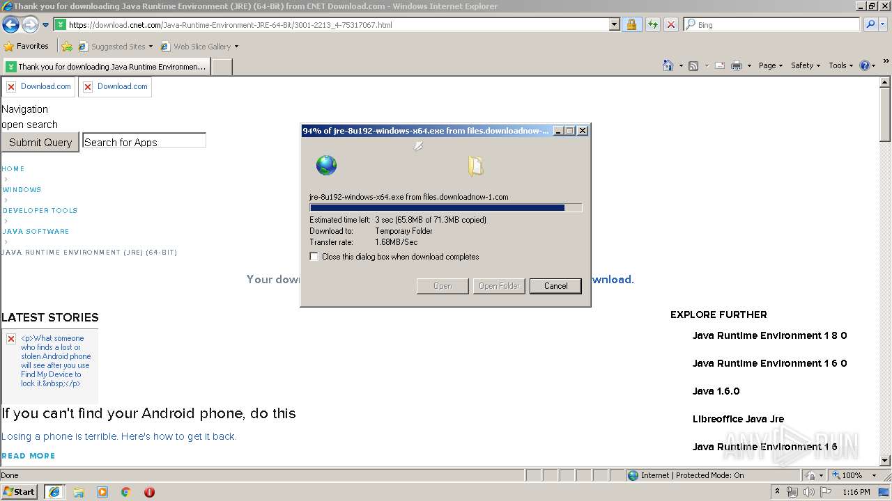Open the Libreoffice Java Jre link
Image resolution: width=892 pixels, height=501 pixels.
(x=738, y=419)
